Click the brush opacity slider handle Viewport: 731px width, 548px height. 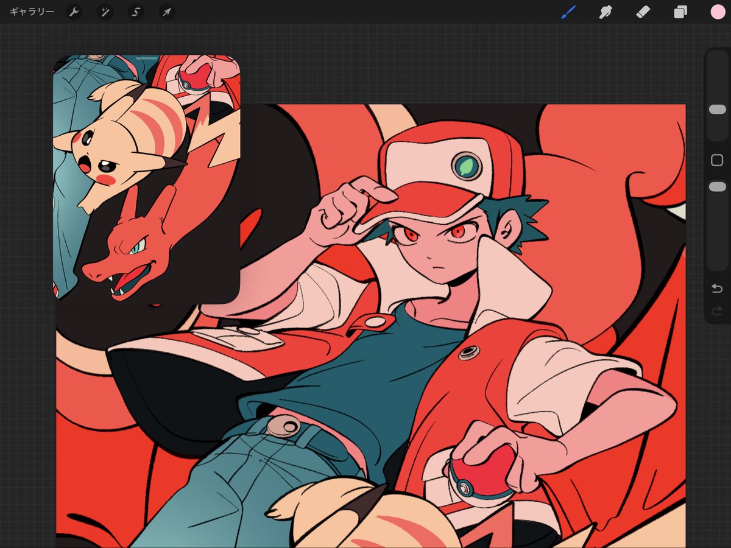pyautogui.click(x=718, y=187)
